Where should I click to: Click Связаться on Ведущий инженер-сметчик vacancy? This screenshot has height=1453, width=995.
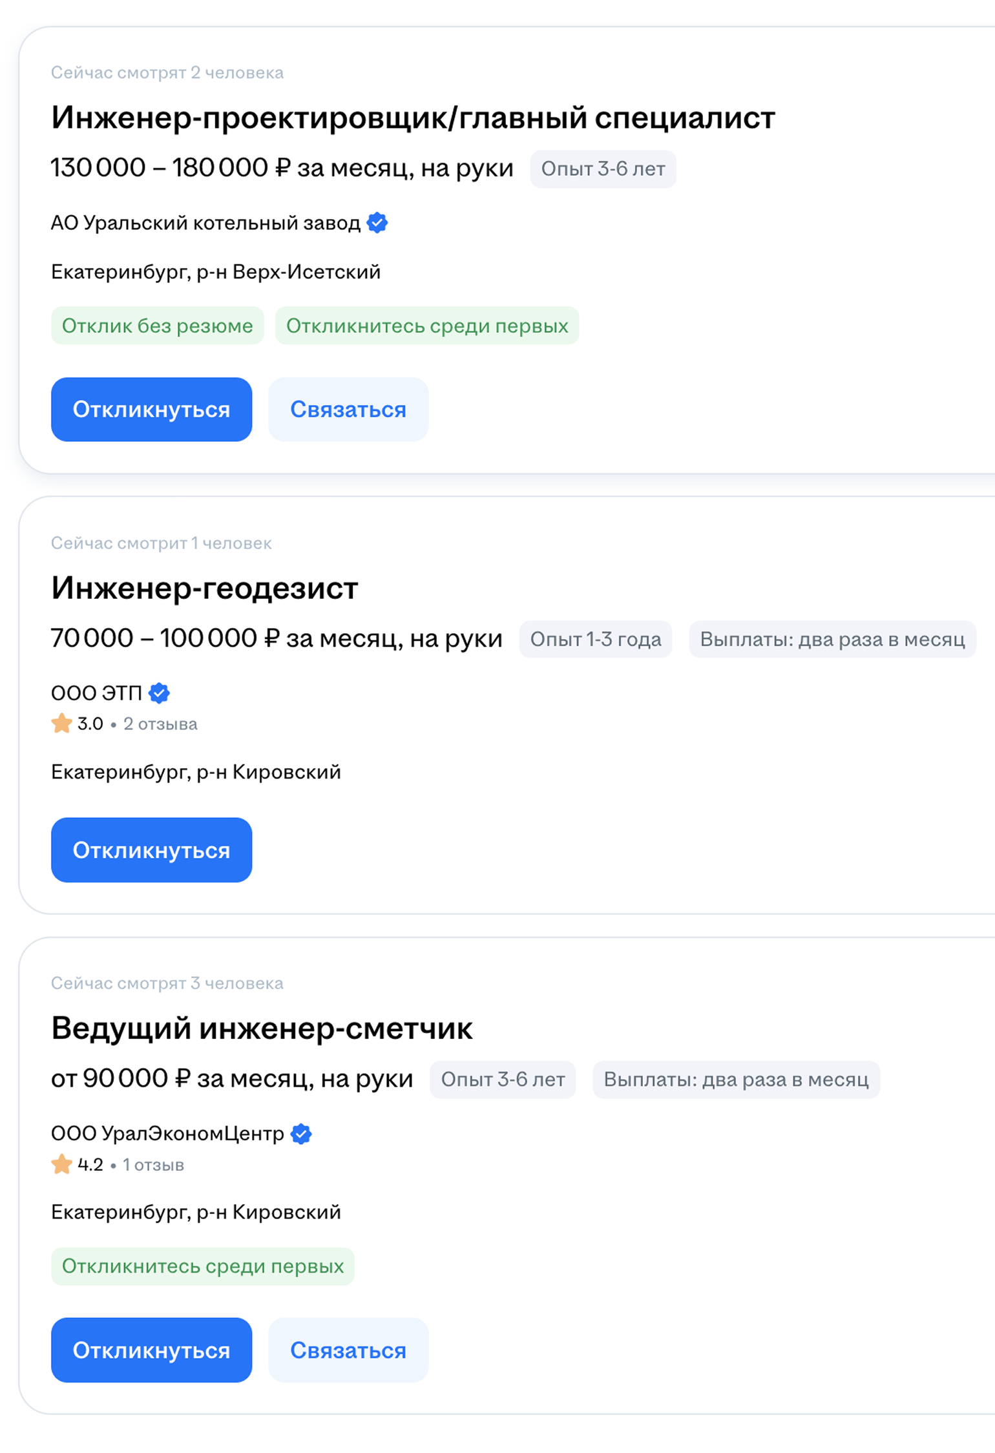point(348,1351)
